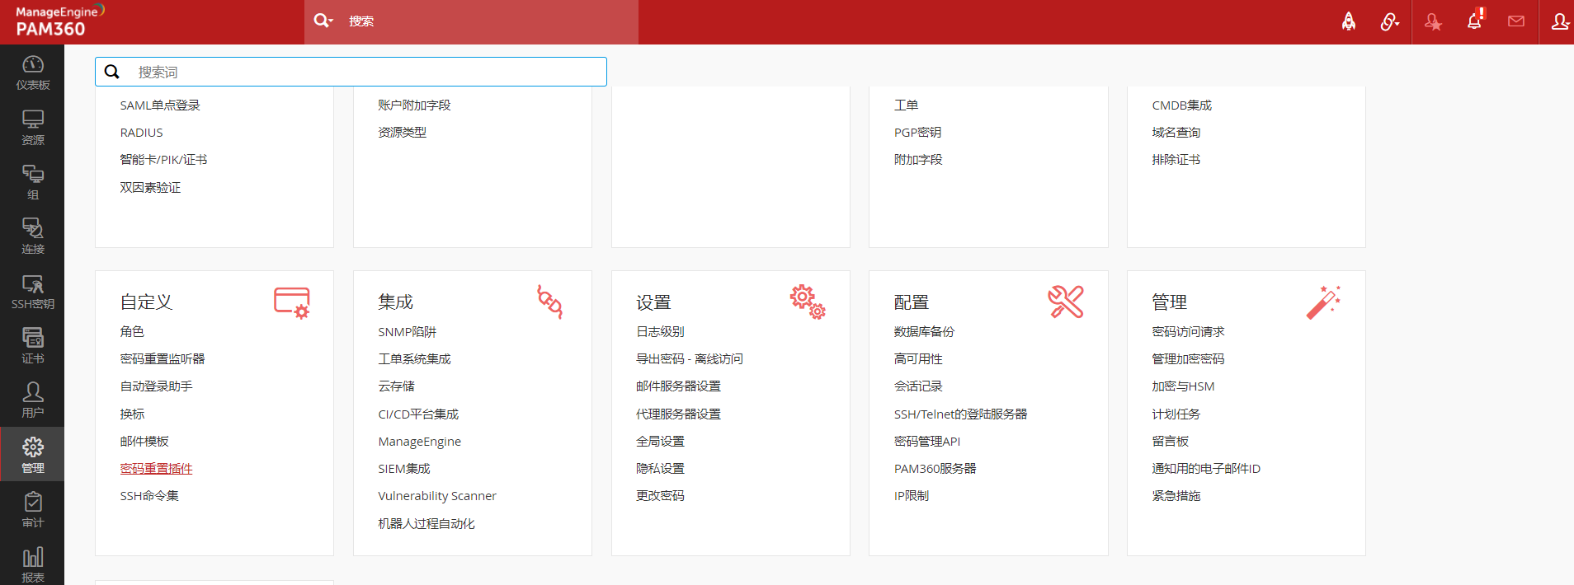Open 角色 roles link
1574x585 pixels.
[132, 332]
